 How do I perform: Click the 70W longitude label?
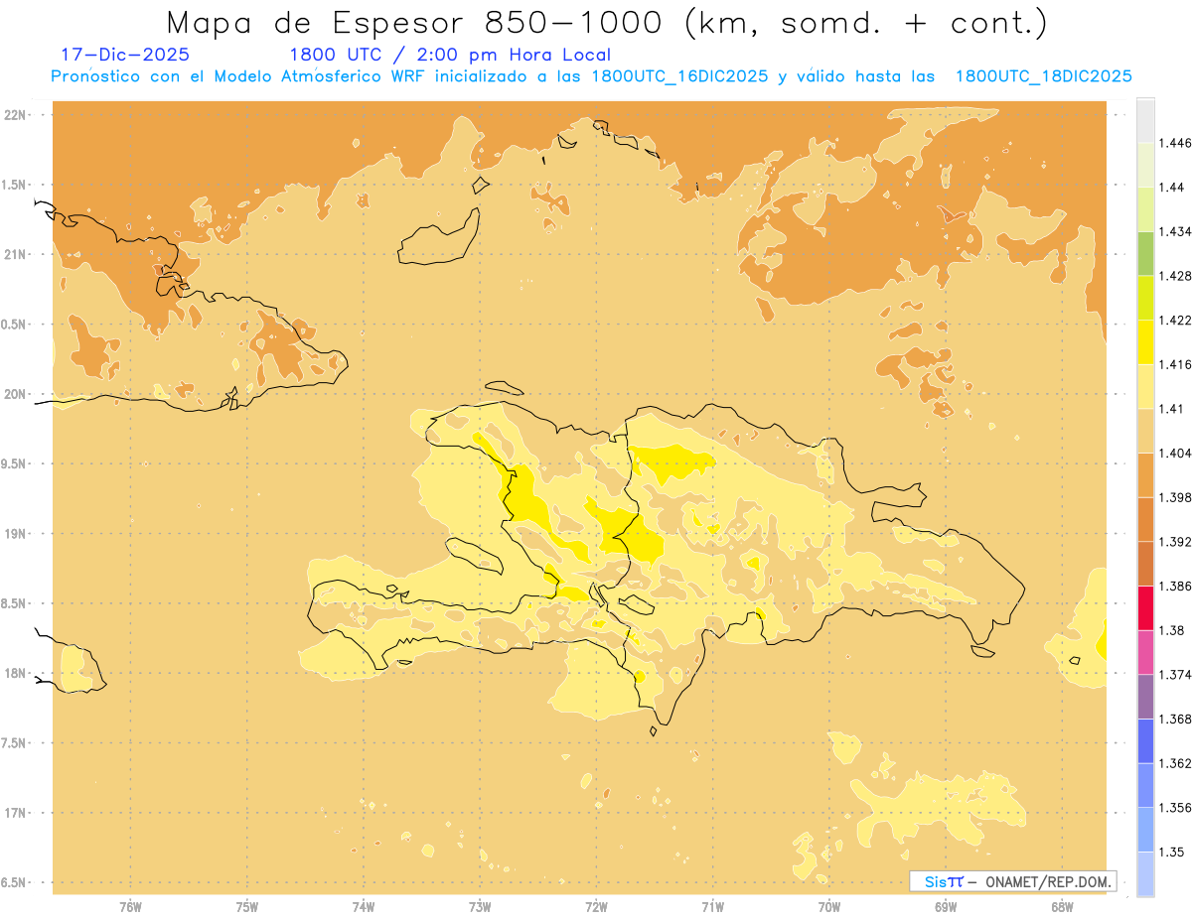tap(829, 906)
